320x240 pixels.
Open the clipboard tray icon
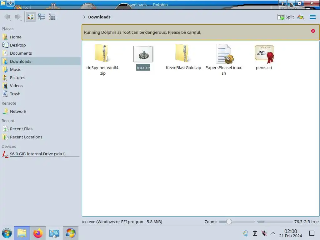[x=255, y=233]
